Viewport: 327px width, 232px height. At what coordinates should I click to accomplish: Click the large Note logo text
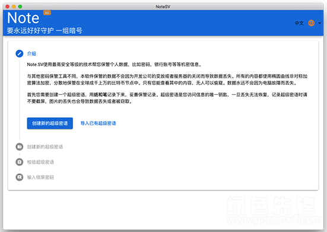[23, 18]
